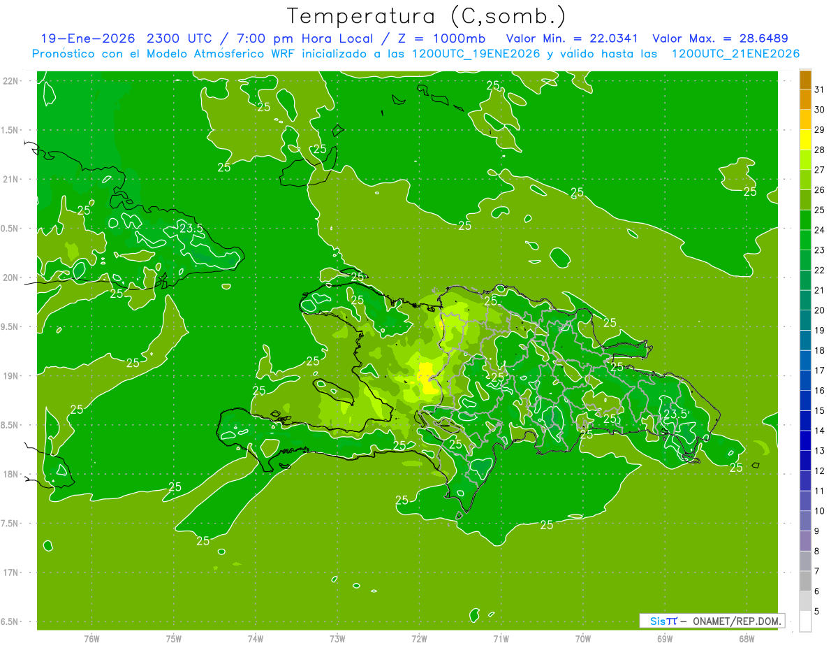
Task: Click the legend value "31"
Action: (x=819, y=89)
